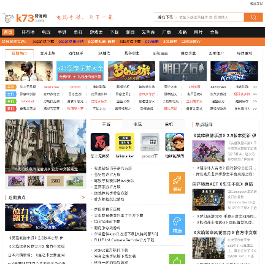Open the World of link in 单机 row

(x=28, y=101)
